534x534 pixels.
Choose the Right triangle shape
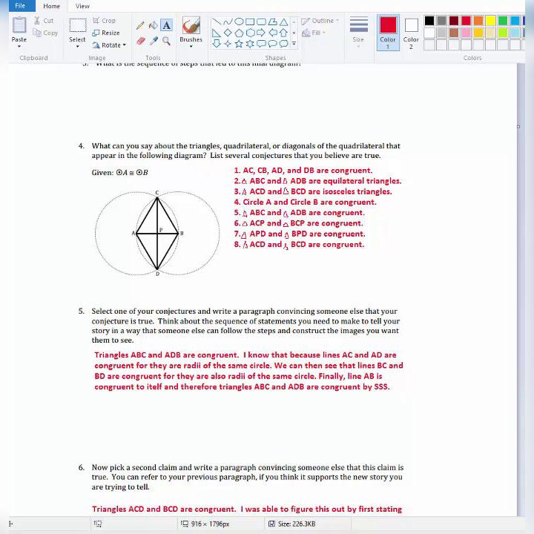(217, 33)
